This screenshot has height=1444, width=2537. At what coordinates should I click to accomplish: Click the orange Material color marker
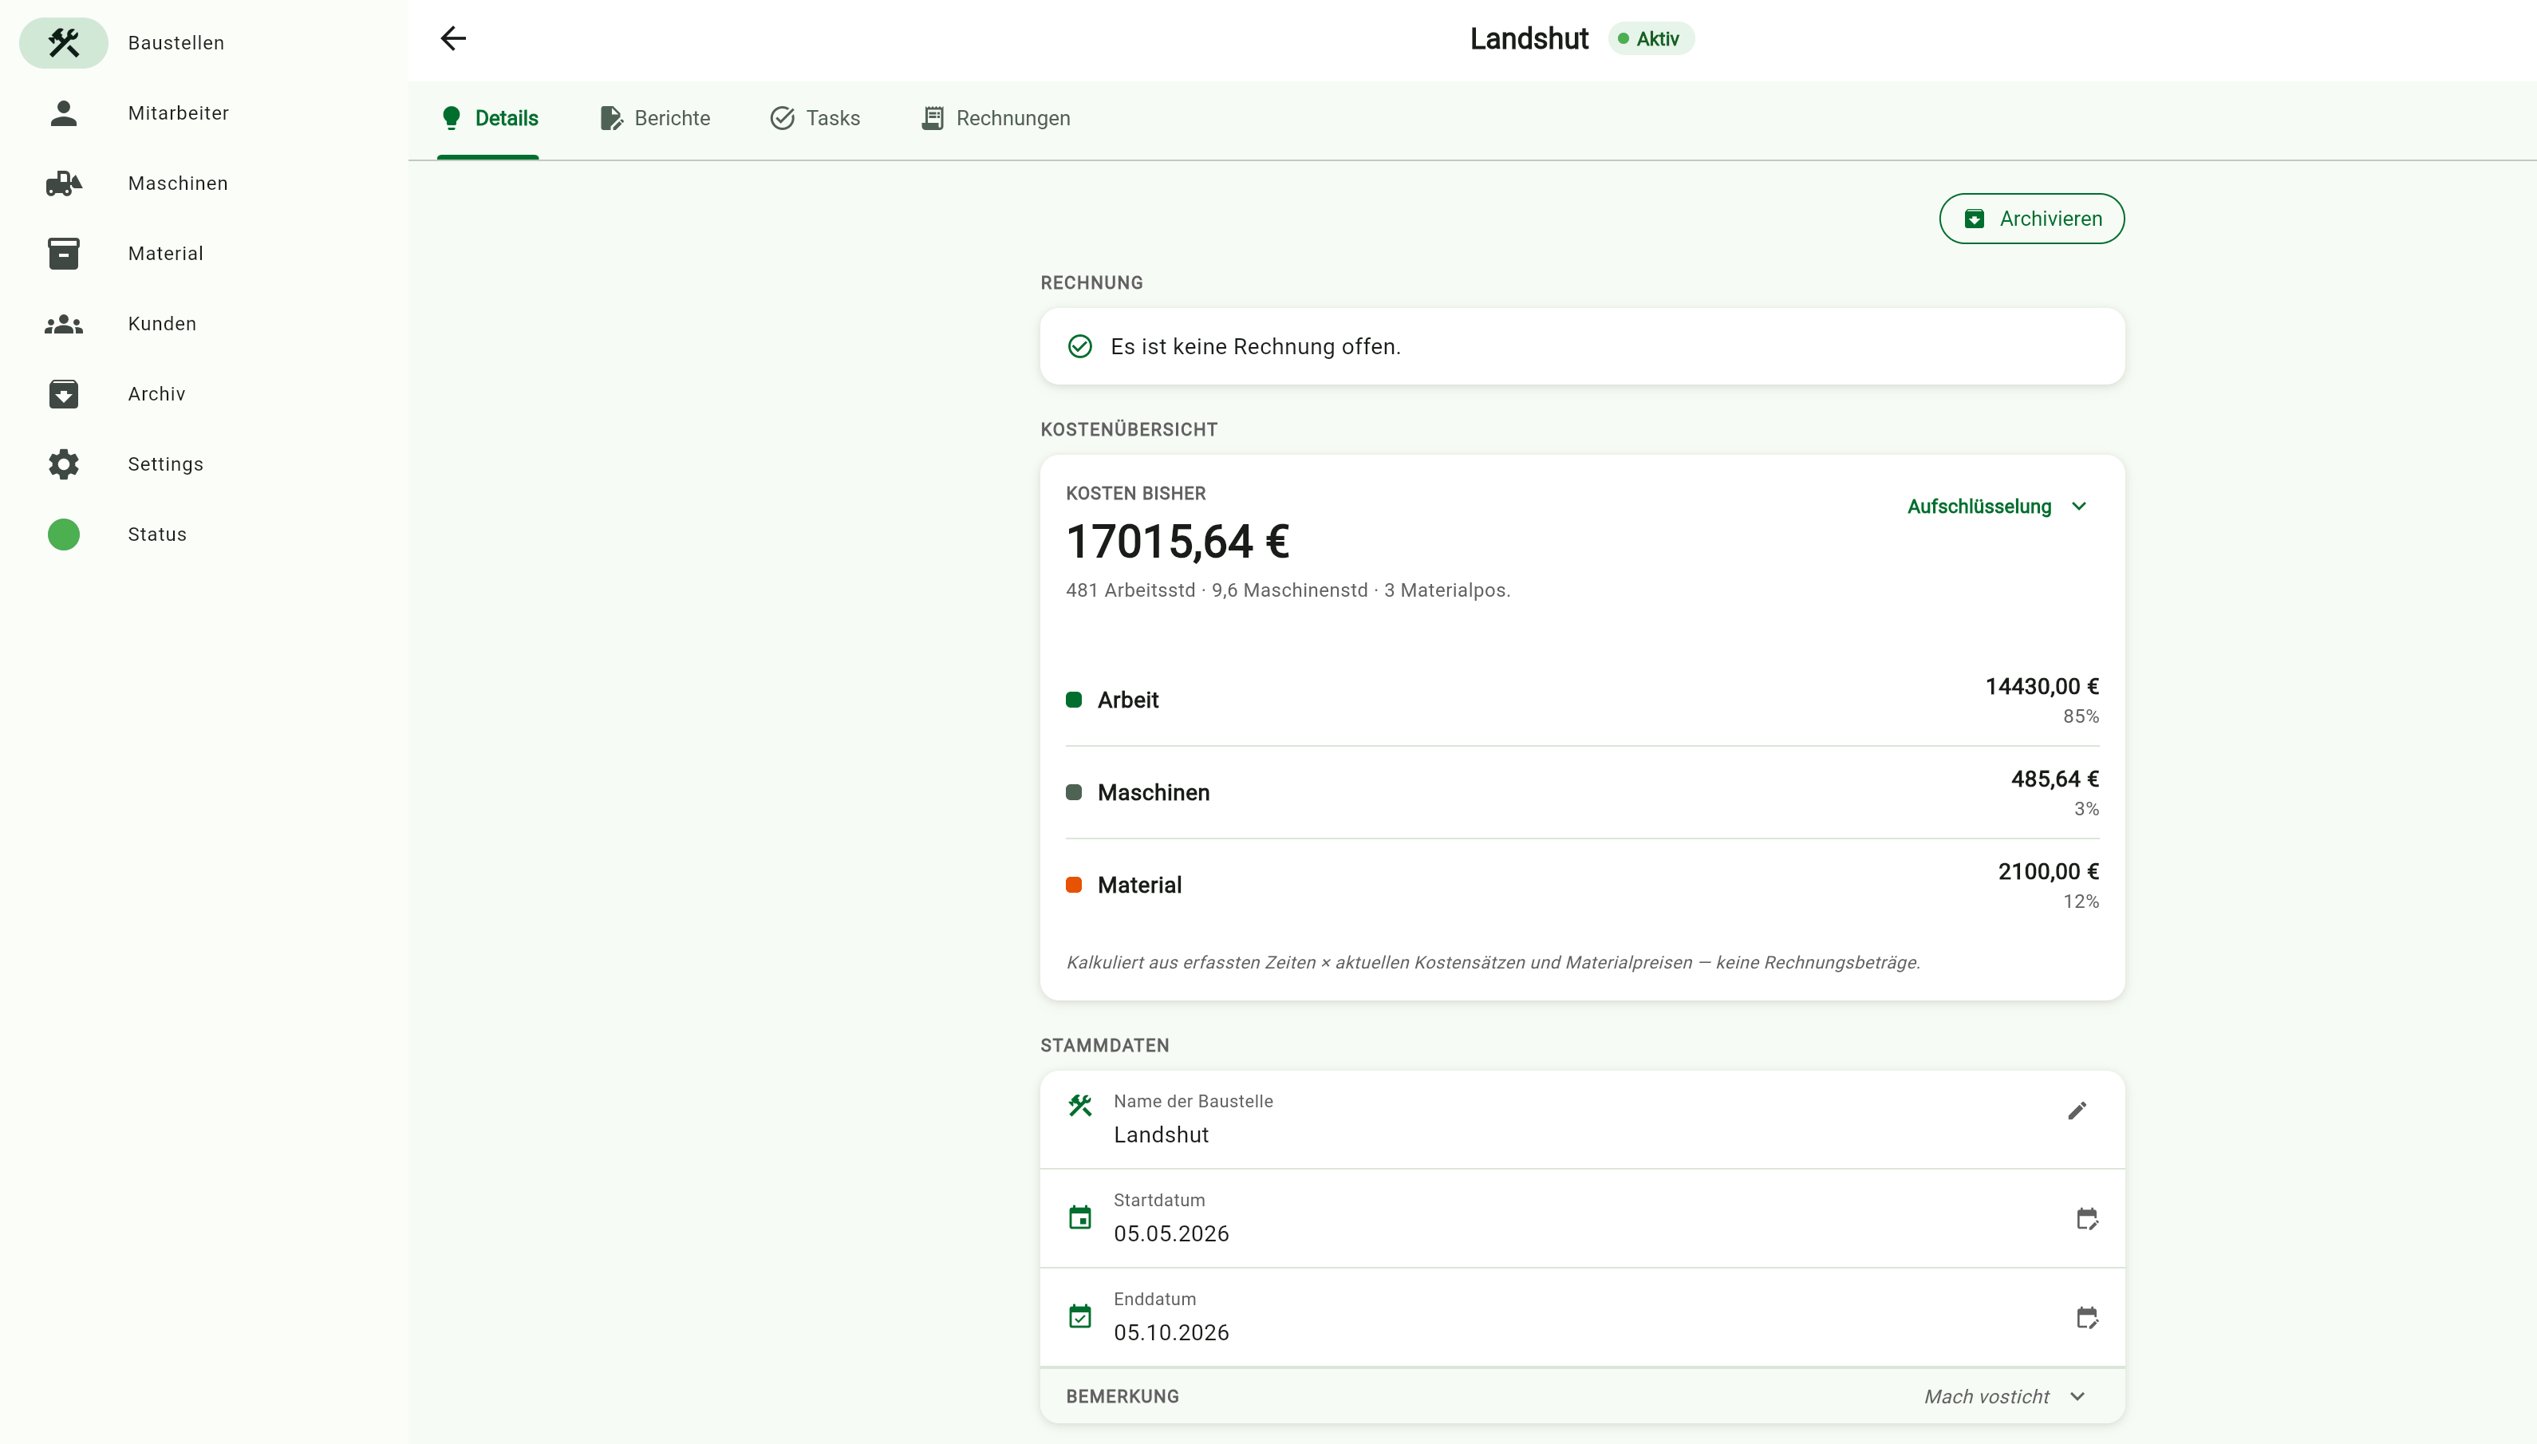tap(1073, 885)
